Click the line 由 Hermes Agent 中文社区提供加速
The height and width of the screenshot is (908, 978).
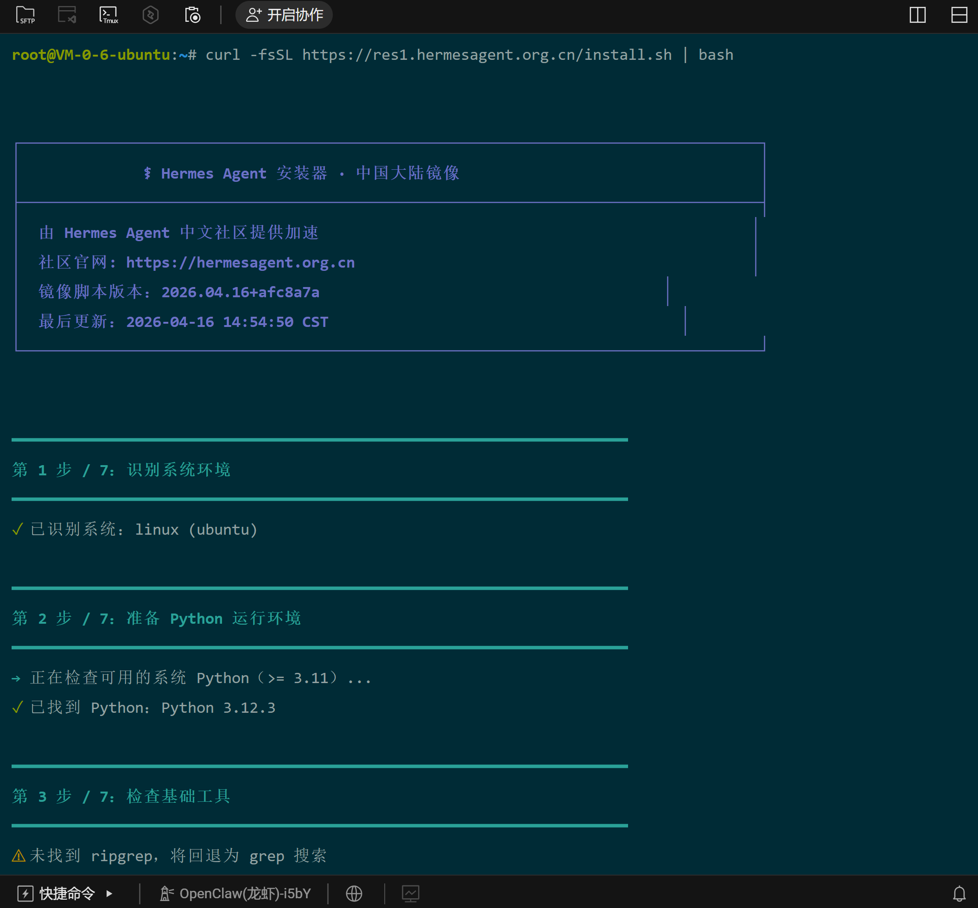pos(179,232)
